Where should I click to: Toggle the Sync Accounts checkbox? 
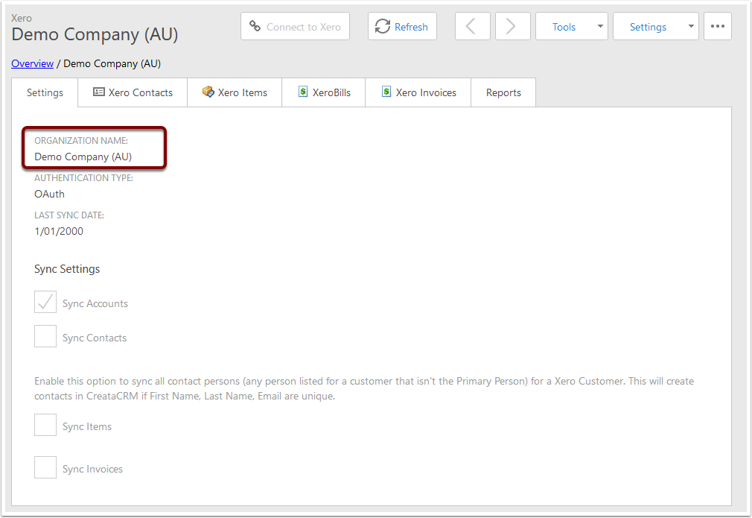[45, 302]
